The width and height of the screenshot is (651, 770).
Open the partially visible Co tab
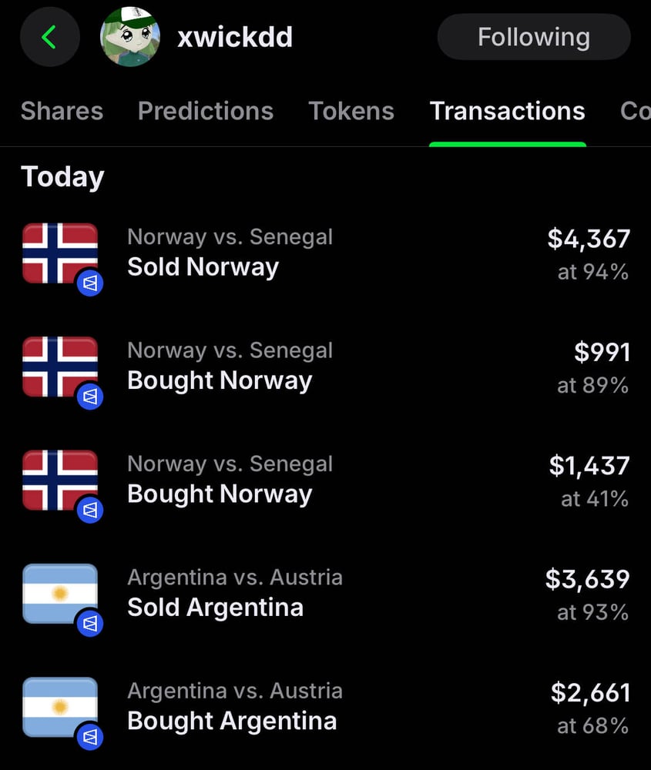point(635,111)
